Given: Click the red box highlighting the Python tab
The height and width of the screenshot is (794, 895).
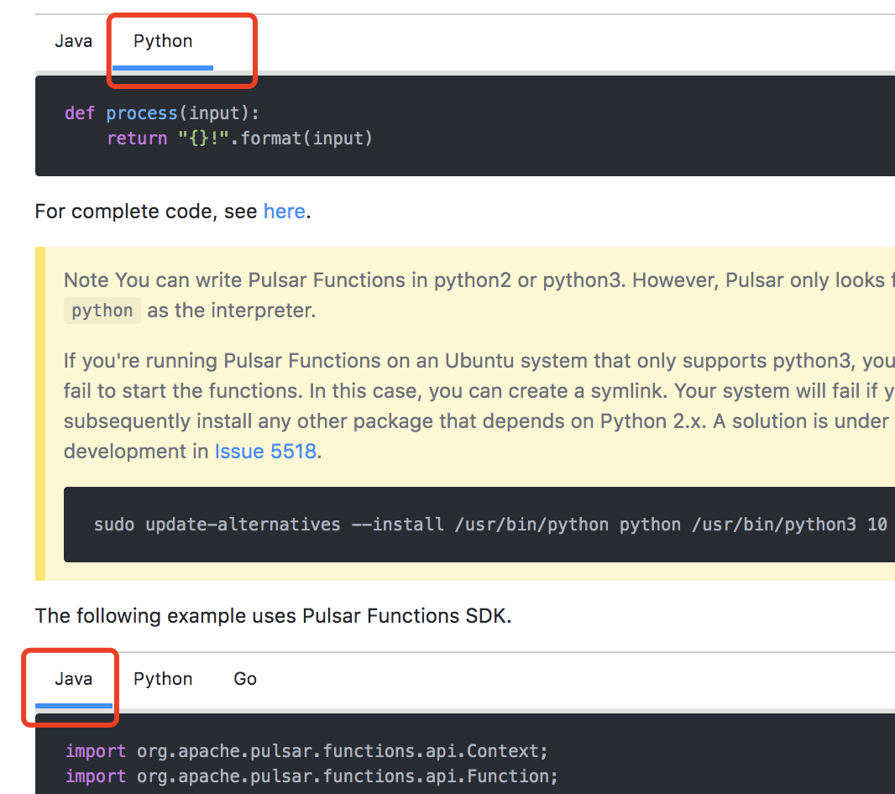Looking at the screenshot, I should click(181, 50).
